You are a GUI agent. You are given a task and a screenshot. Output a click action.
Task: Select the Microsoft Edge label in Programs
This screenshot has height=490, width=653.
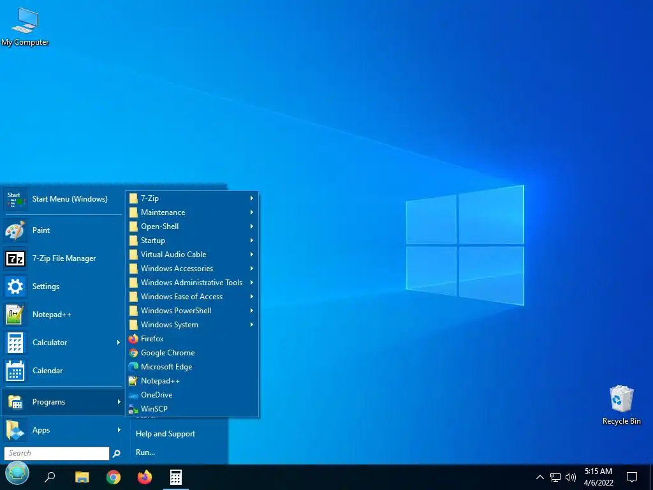[166, 367]
